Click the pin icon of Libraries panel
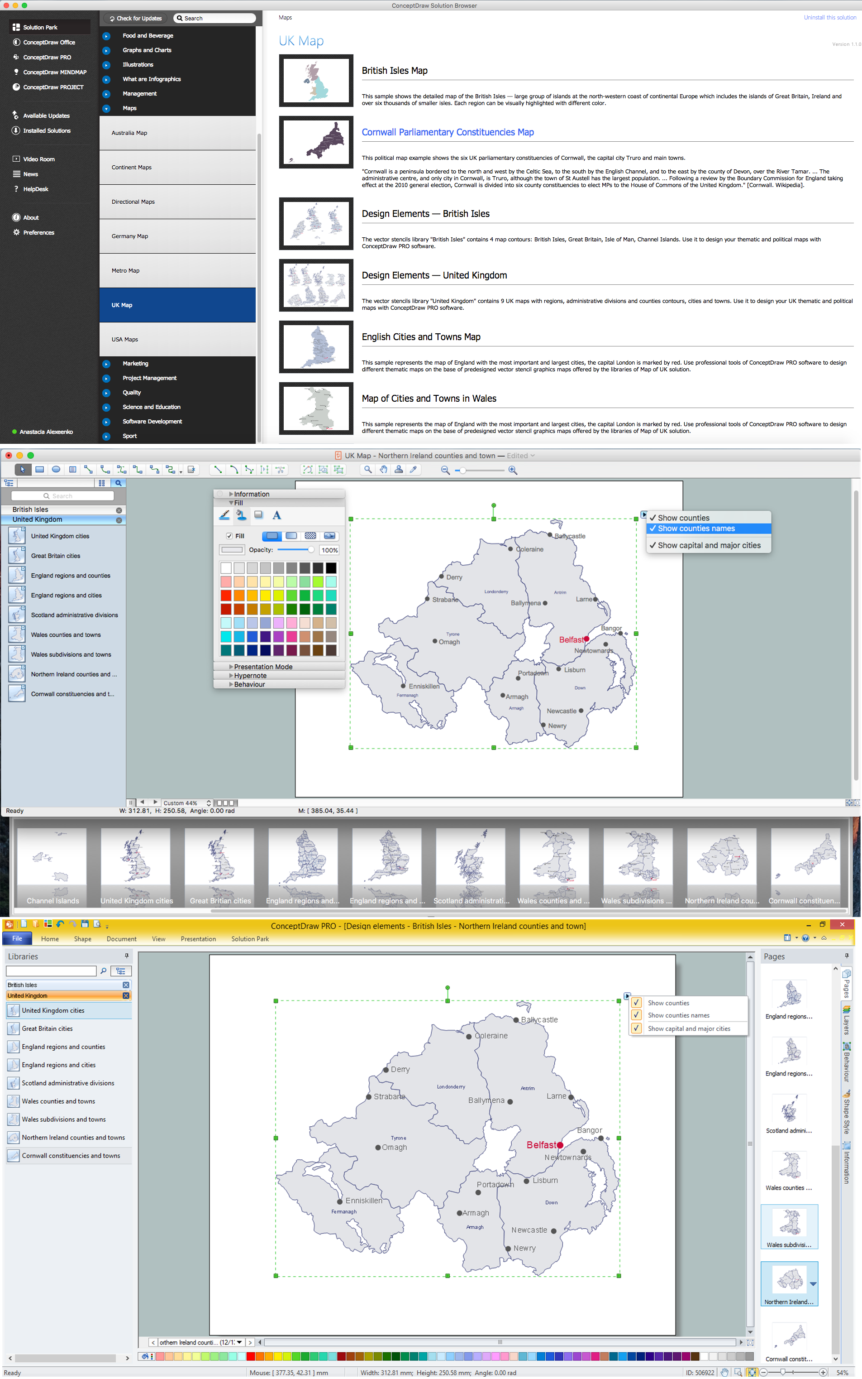Viewport: 862px width, 1379px height. pyautogui.click(x=127, y=955)
